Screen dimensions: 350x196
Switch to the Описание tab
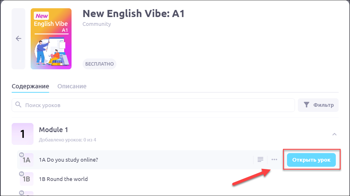(72, 86)
